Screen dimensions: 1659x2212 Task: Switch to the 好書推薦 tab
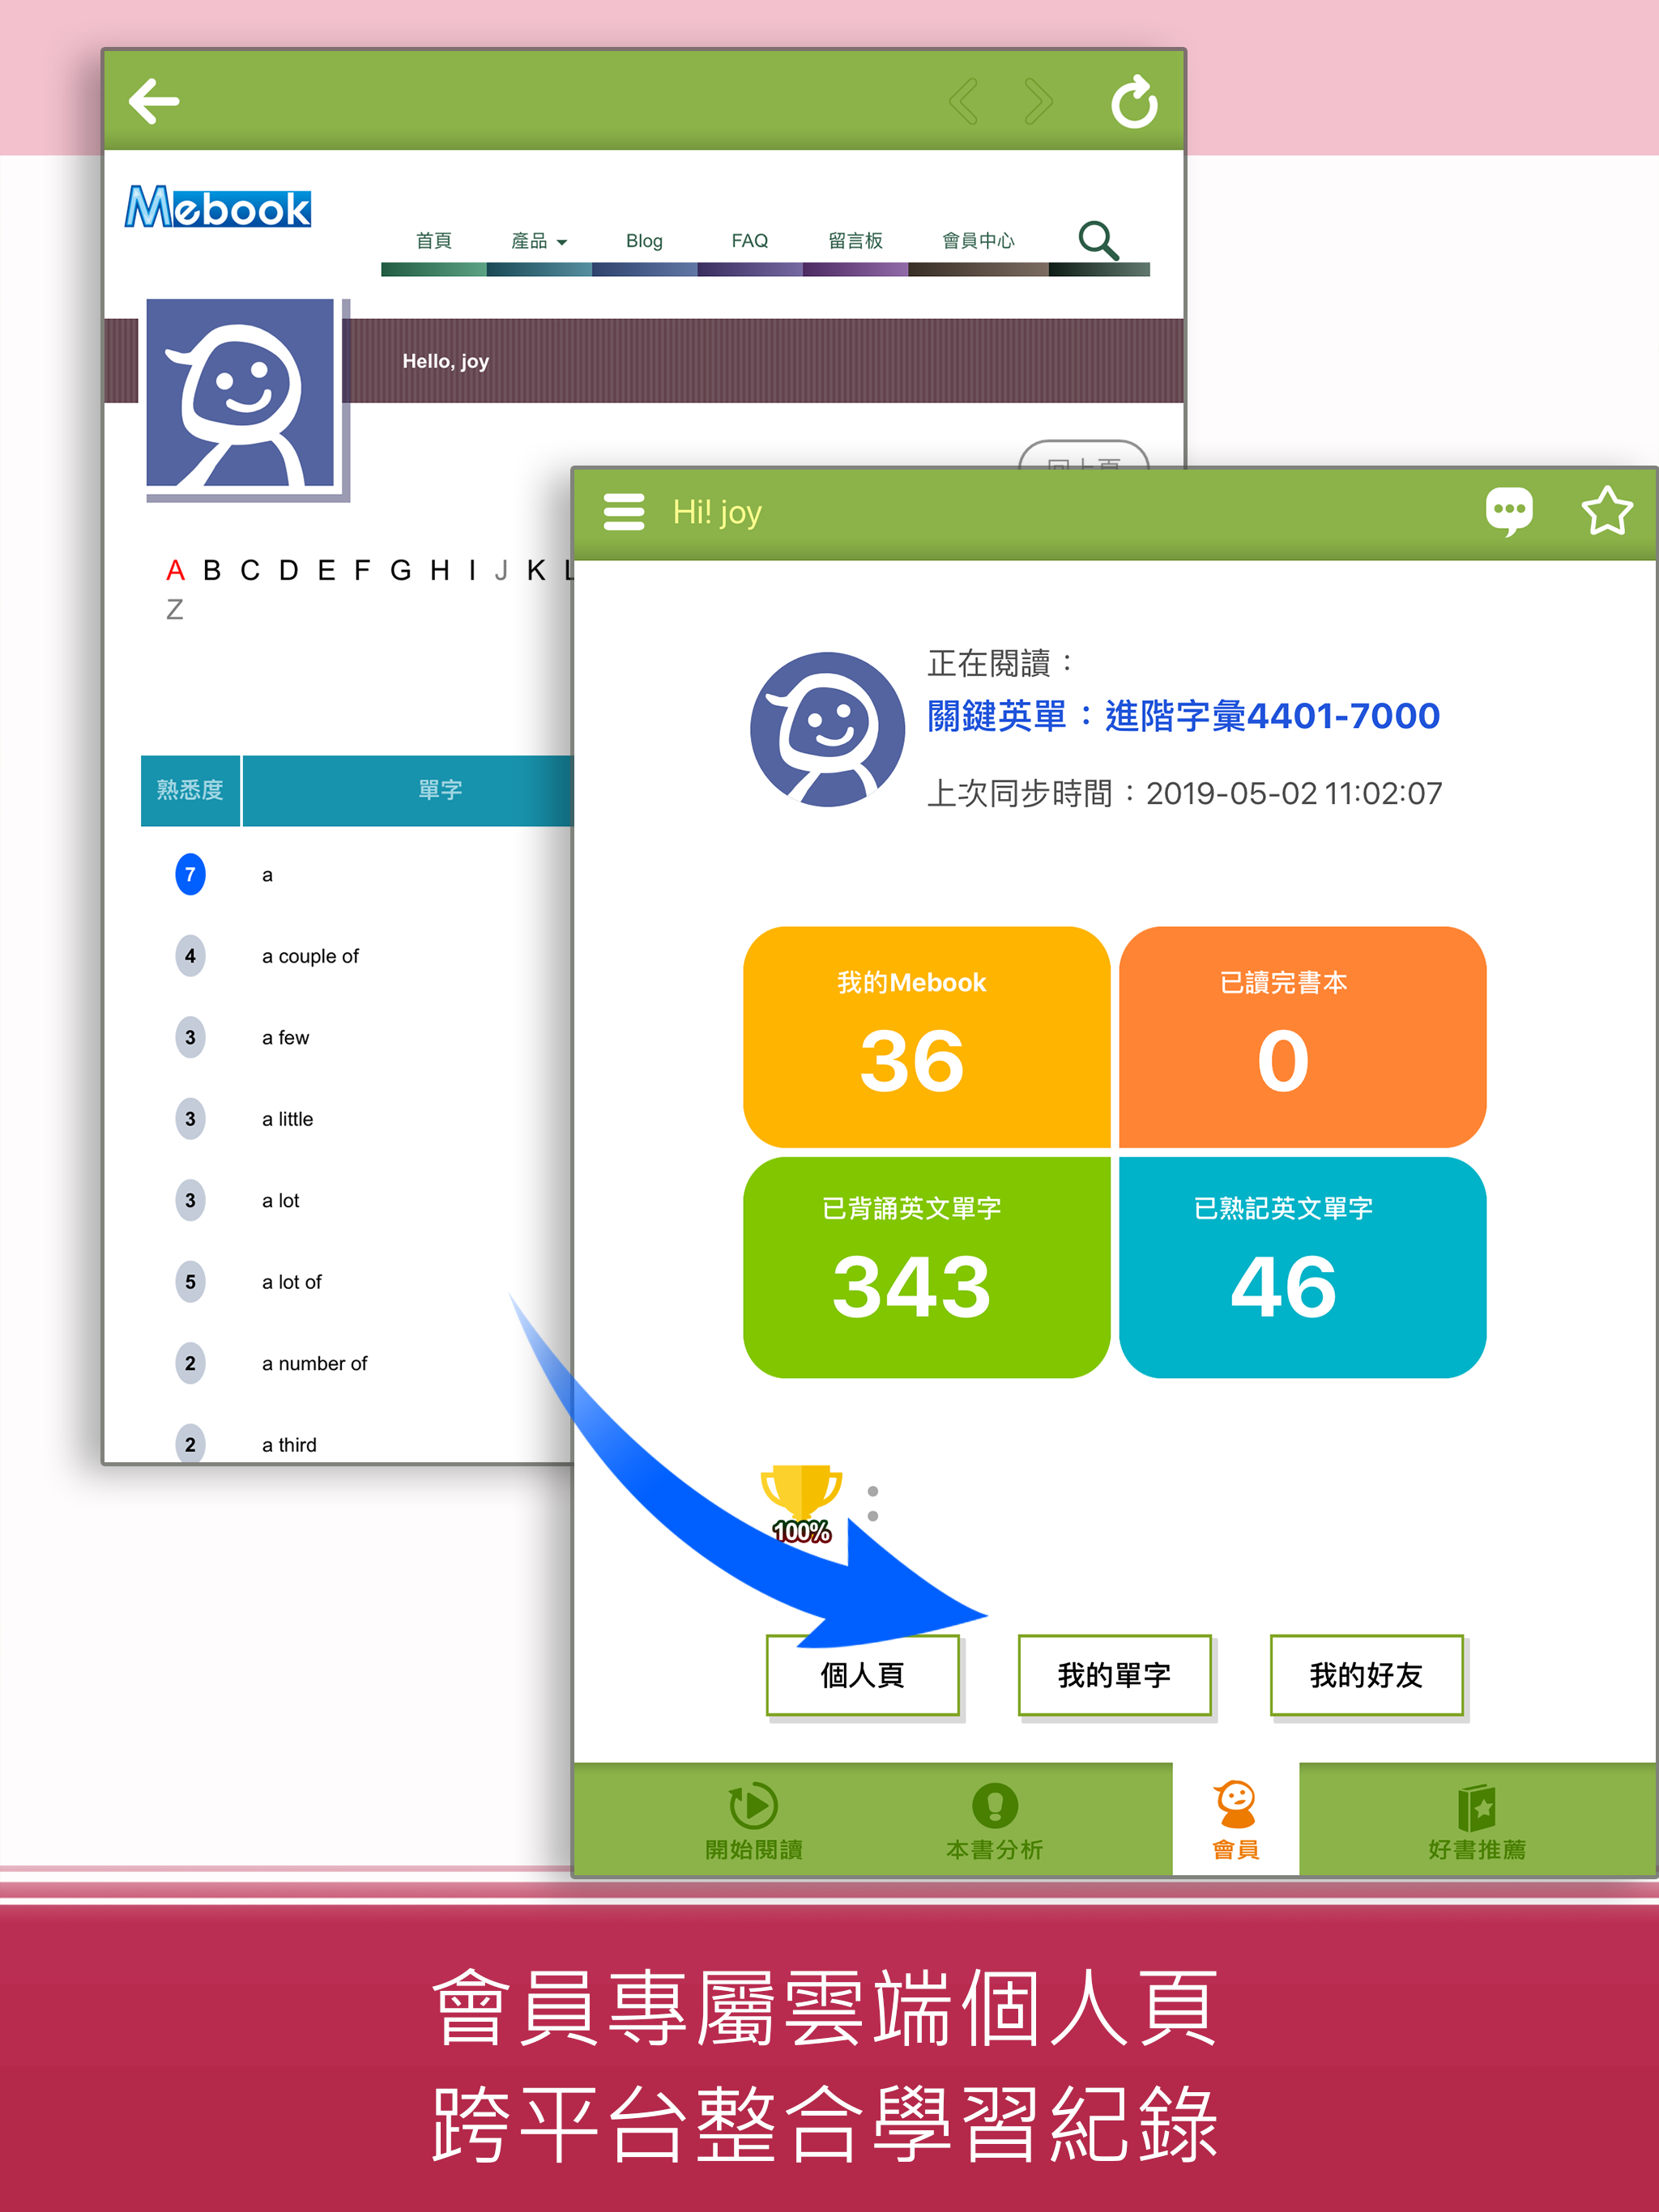click(1477, 1821)
